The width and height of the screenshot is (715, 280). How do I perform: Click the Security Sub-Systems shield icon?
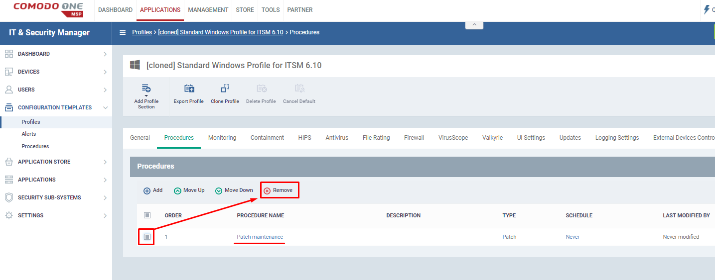(x=8, y=197)
